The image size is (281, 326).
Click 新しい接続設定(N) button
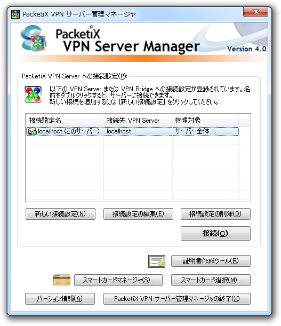pyautogui.click(x=60, y=214)
